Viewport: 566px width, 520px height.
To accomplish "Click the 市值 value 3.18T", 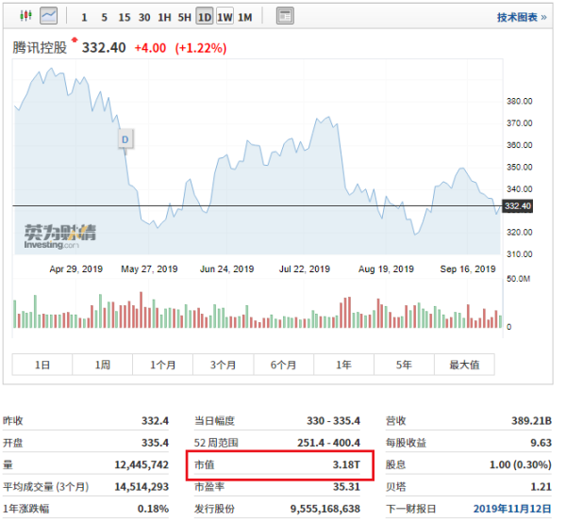I will pos(346,464).
